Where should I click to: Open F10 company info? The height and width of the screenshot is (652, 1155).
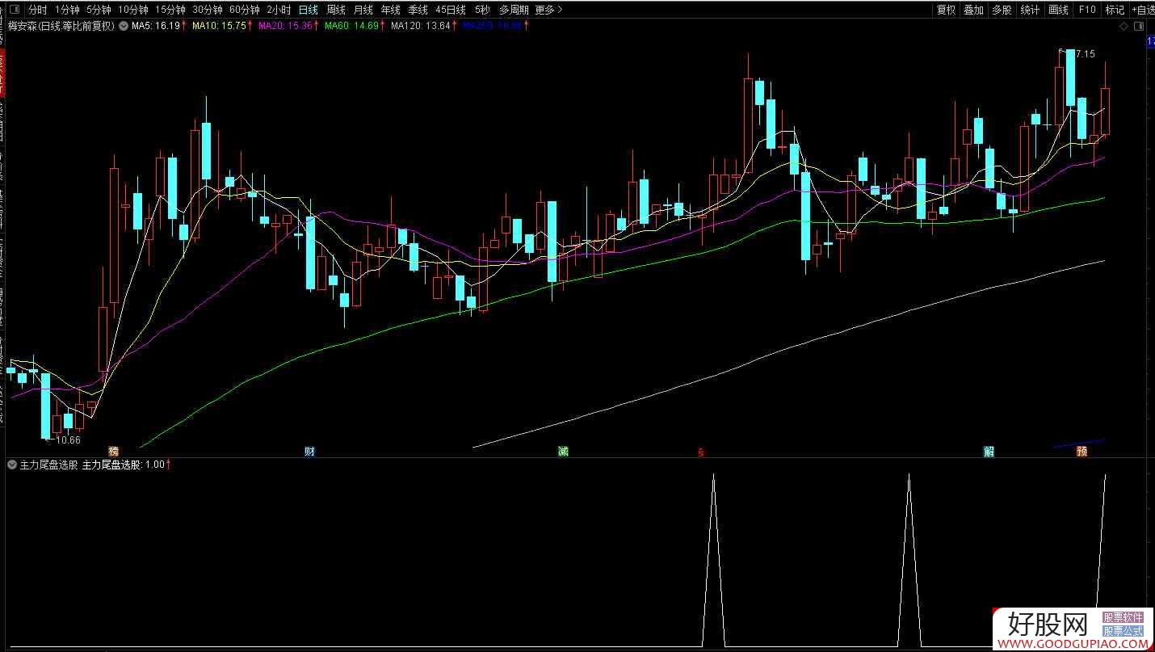point(1087,10)
